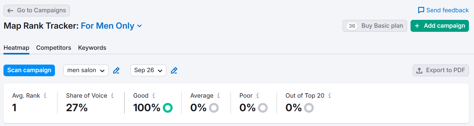Image resolution: width=474 pixels, height=126 pixels.
Task: Switch to the Keywords tab
Action: coord(92,48)
